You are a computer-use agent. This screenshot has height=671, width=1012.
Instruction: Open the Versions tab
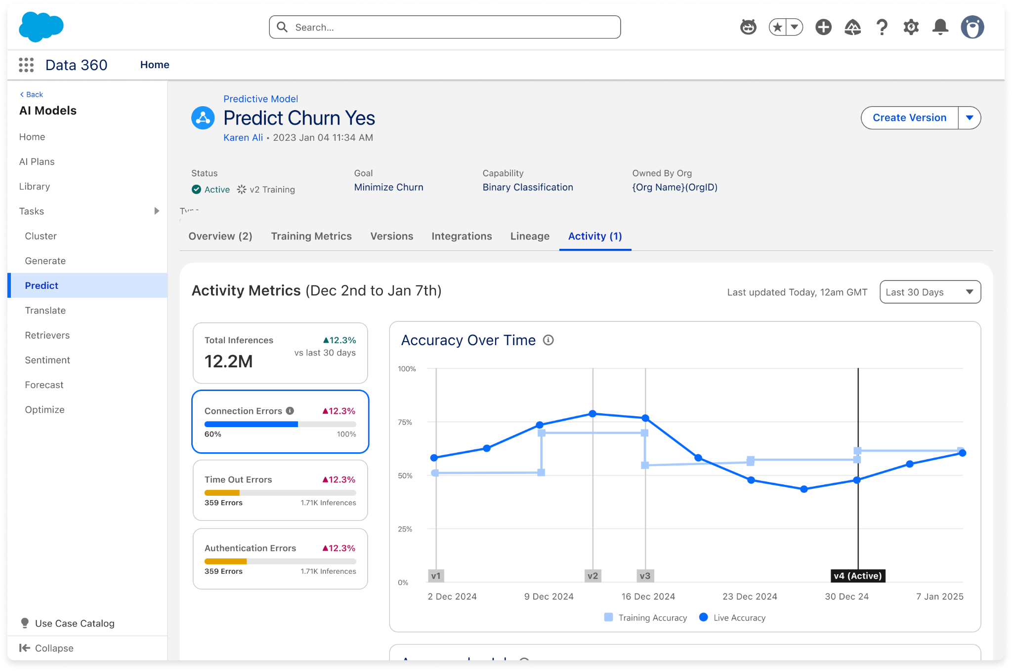coord(392,236)
